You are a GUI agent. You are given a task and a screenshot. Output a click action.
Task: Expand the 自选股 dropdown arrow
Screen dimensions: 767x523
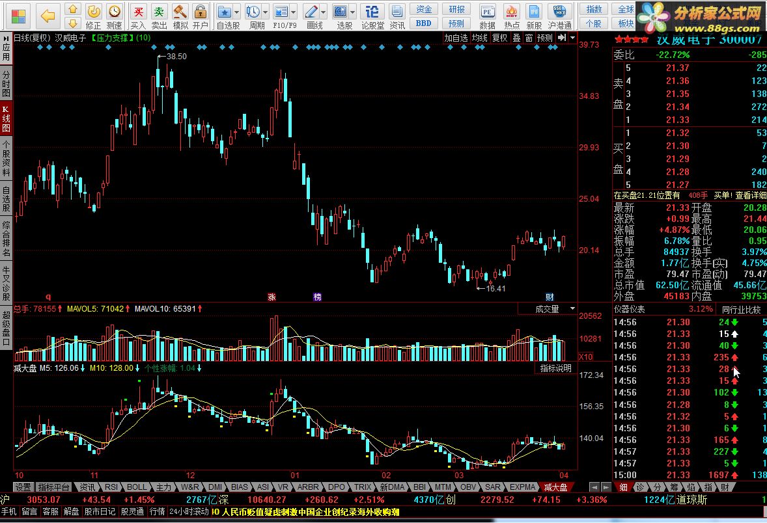pos(237,12)
